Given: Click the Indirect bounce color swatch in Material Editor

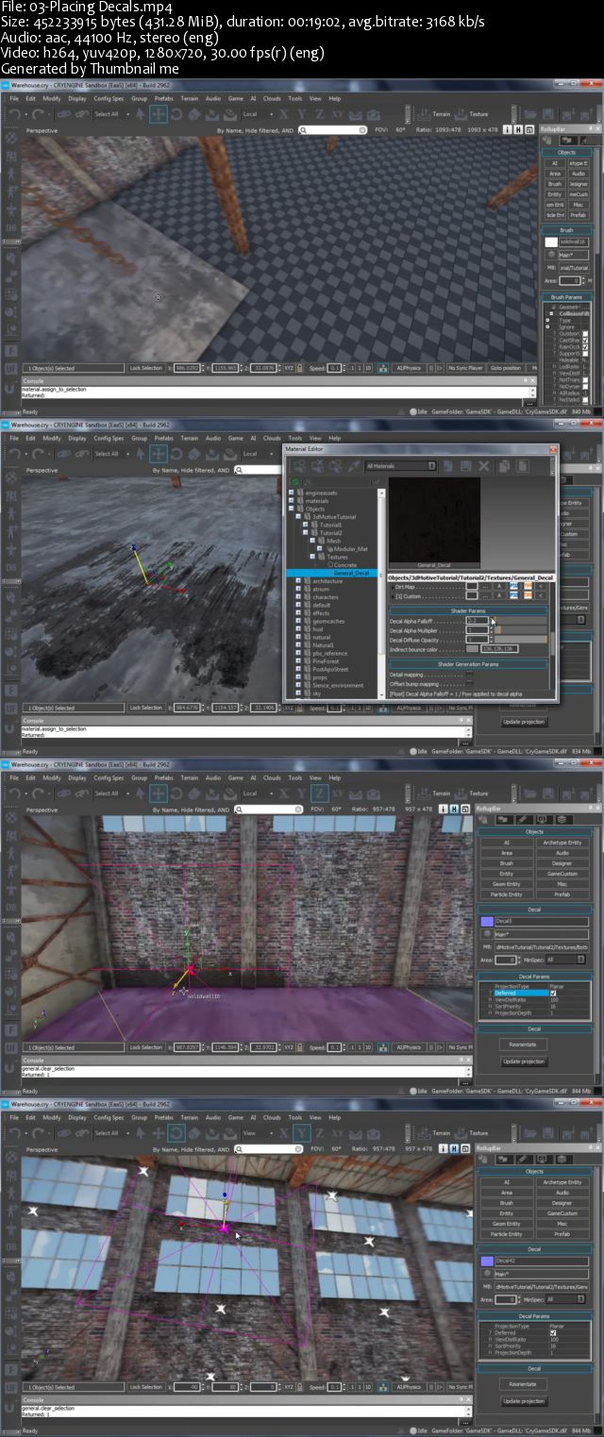Looking at the screenshot, I should (472, 649).
